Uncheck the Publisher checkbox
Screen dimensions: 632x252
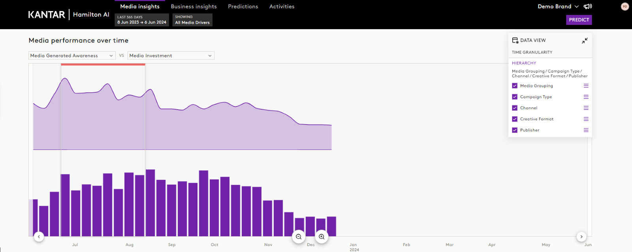click(515, 130)
